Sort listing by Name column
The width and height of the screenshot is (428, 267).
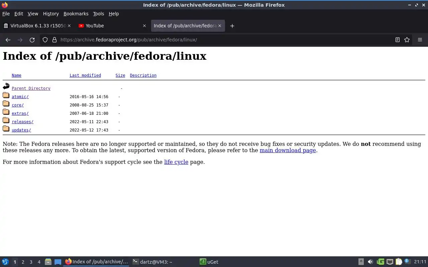click(x=16, y=75)
